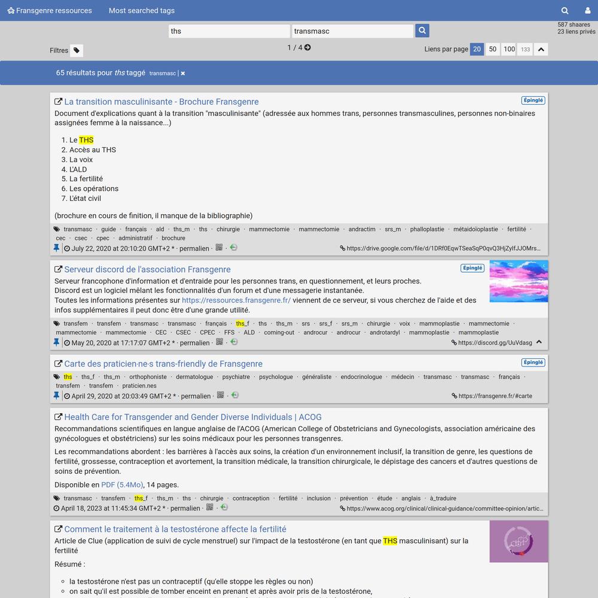Filter by the "contraception" tag

click(x=251, y=499)
